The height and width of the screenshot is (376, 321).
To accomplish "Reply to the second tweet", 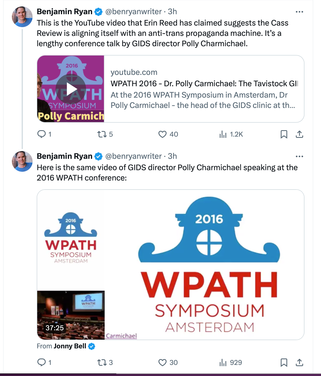I will coord(44,362).
